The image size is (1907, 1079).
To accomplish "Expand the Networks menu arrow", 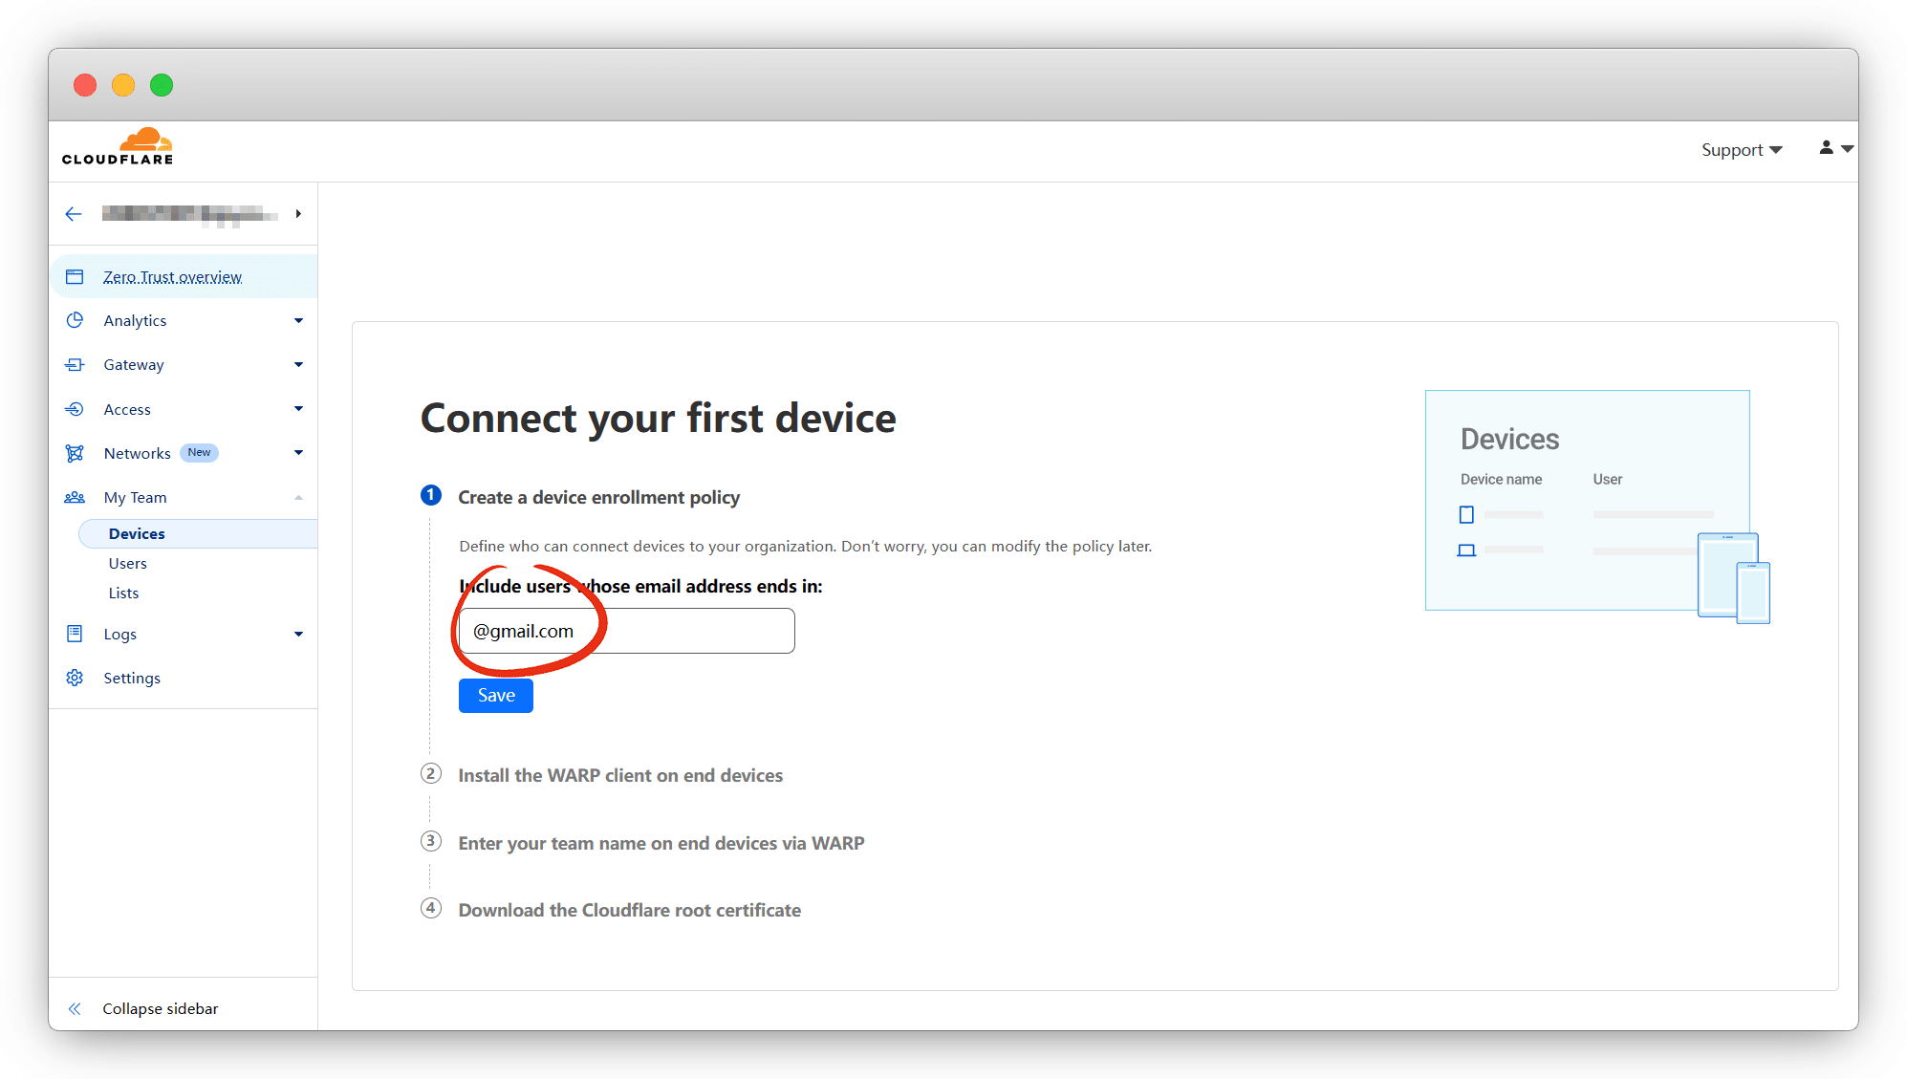I will point(298,453).
